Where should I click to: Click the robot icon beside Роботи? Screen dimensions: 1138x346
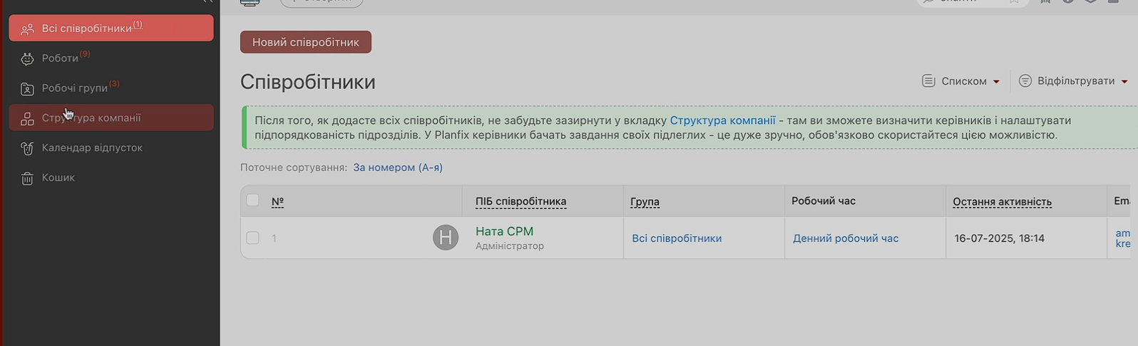tap(27, 59)
